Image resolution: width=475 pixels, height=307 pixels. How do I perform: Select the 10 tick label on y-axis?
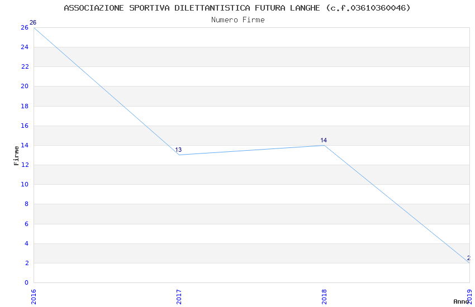coord(25,184)
